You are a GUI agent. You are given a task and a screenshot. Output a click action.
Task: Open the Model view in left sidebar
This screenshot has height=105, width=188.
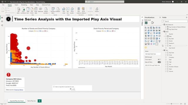[x=2, y=25]
